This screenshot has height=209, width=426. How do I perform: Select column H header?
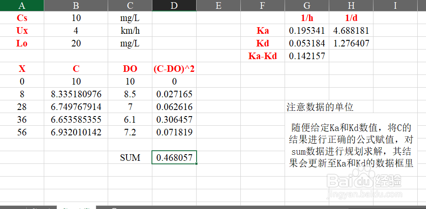[351, 5]
